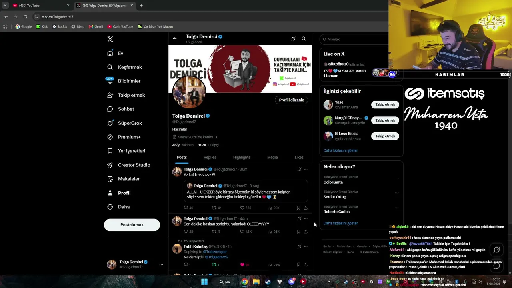Search posts via profile header magnifier icon
Image resolution: width=512 pixels, height=288 pixels.
[x=304, y=39]
